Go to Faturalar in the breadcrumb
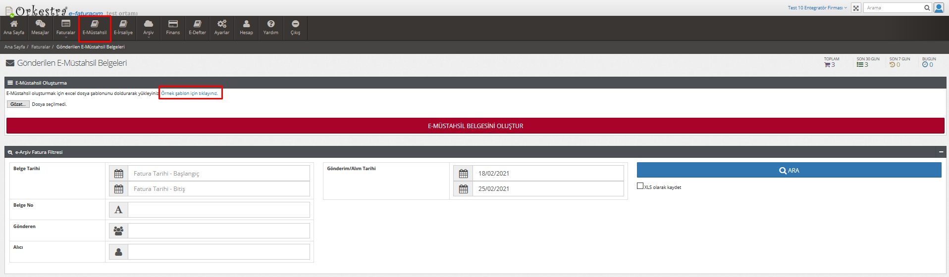The height and width of the screenshot is (277, 949). pos(41,47)
